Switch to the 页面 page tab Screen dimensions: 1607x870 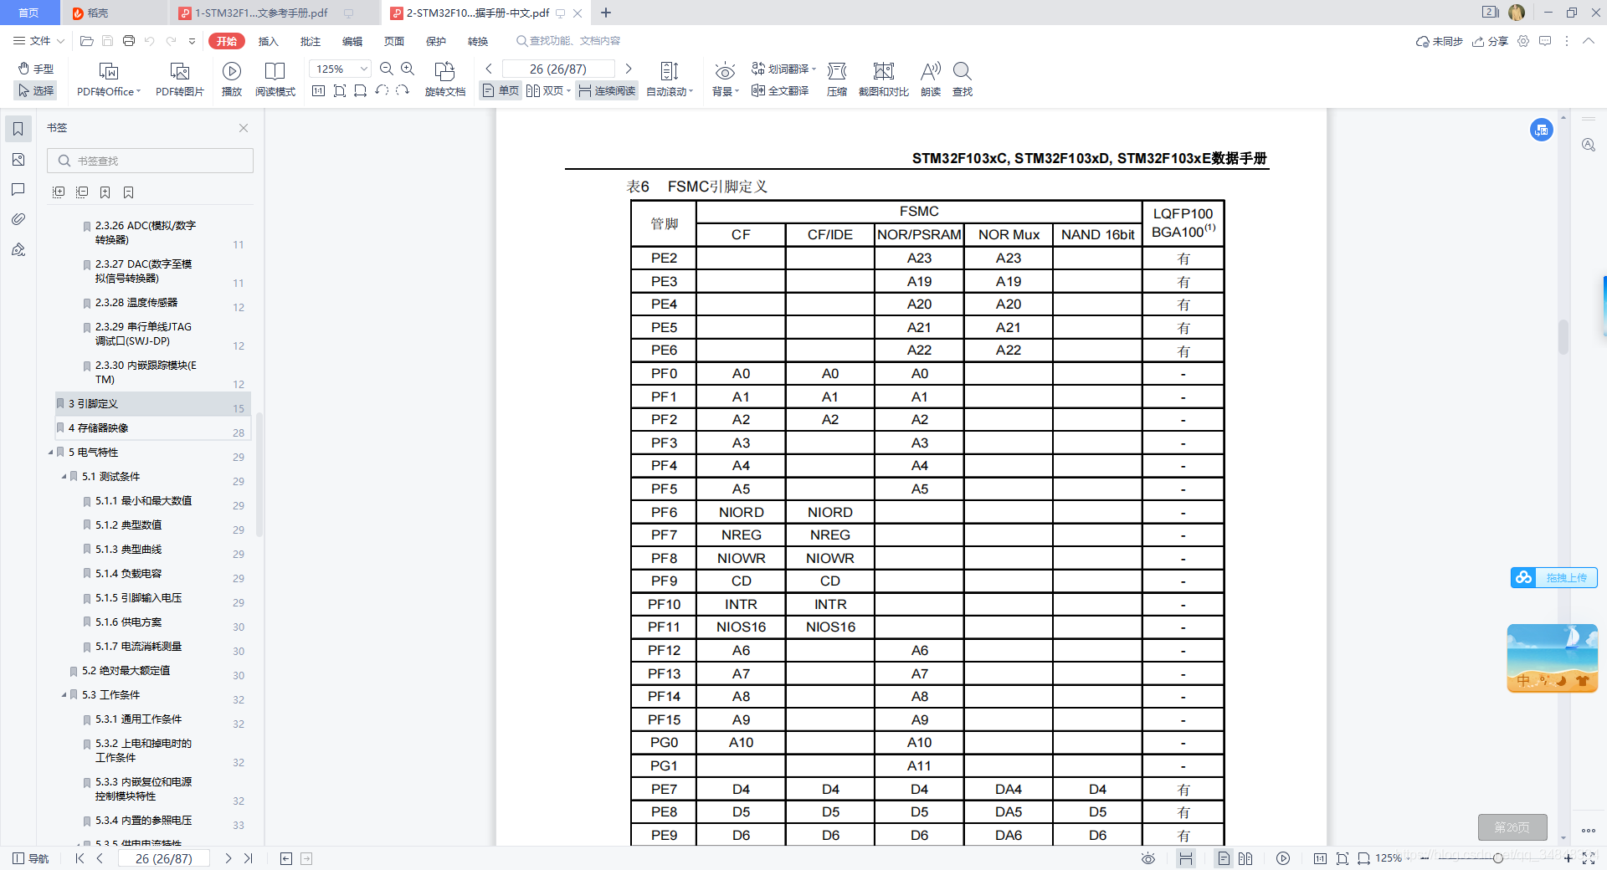click(394, 41)
